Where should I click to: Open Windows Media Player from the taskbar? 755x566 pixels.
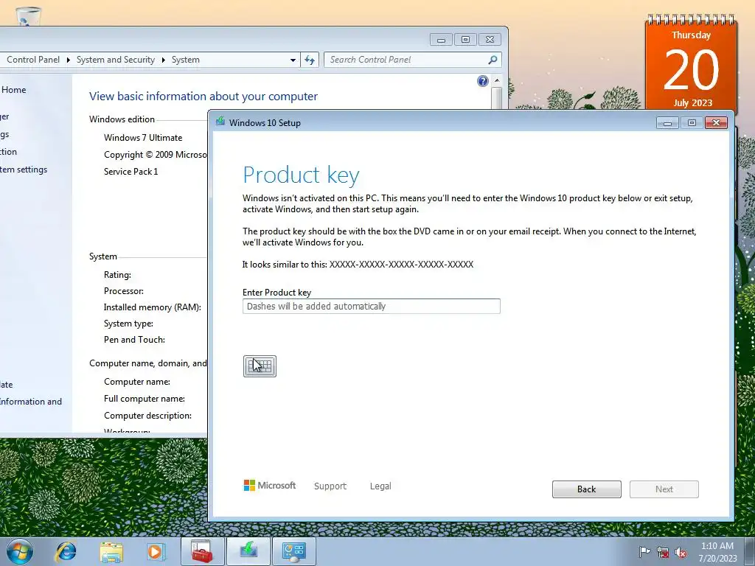(x=156, y=551)
